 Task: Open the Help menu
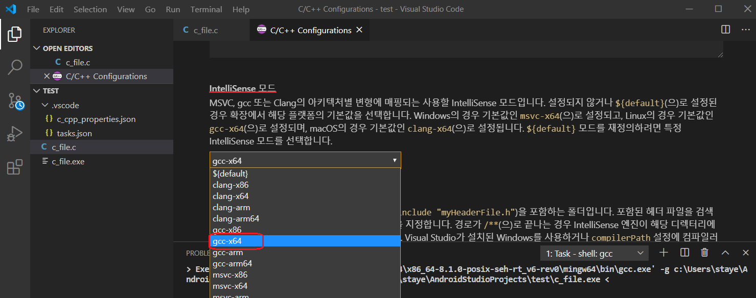tap(241, 9)
